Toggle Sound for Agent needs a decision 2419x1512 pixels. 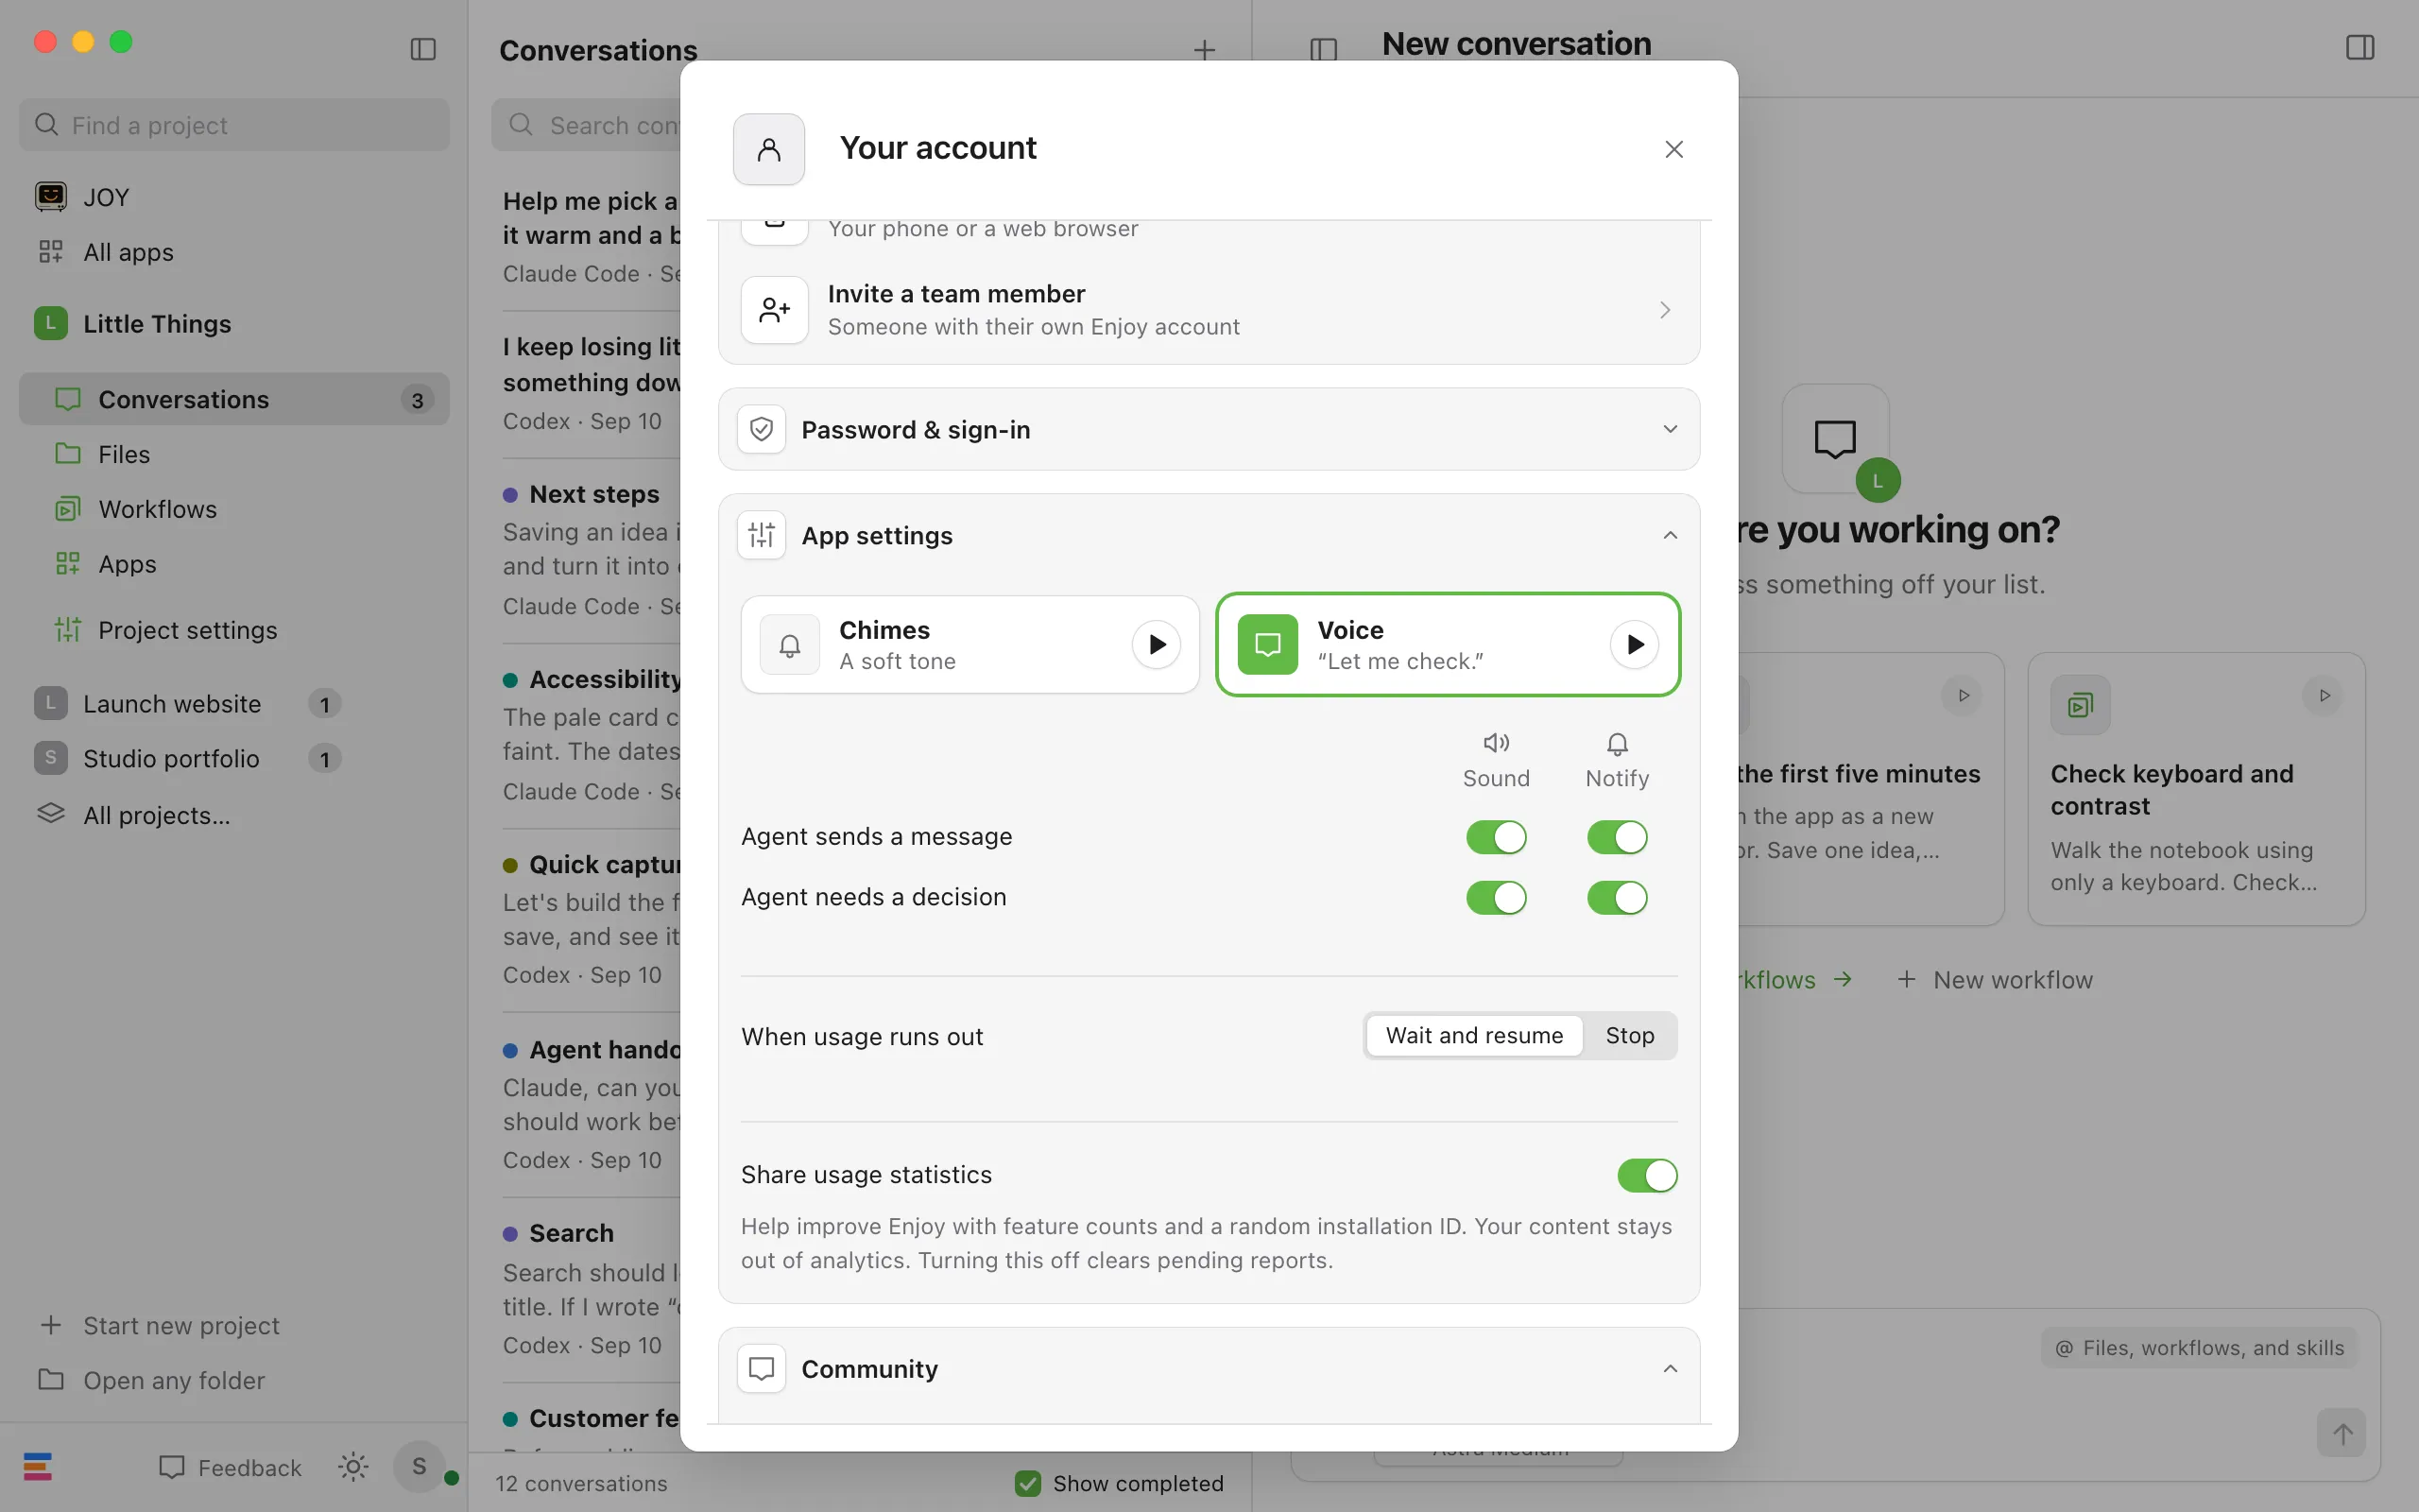click(1497, 898)
